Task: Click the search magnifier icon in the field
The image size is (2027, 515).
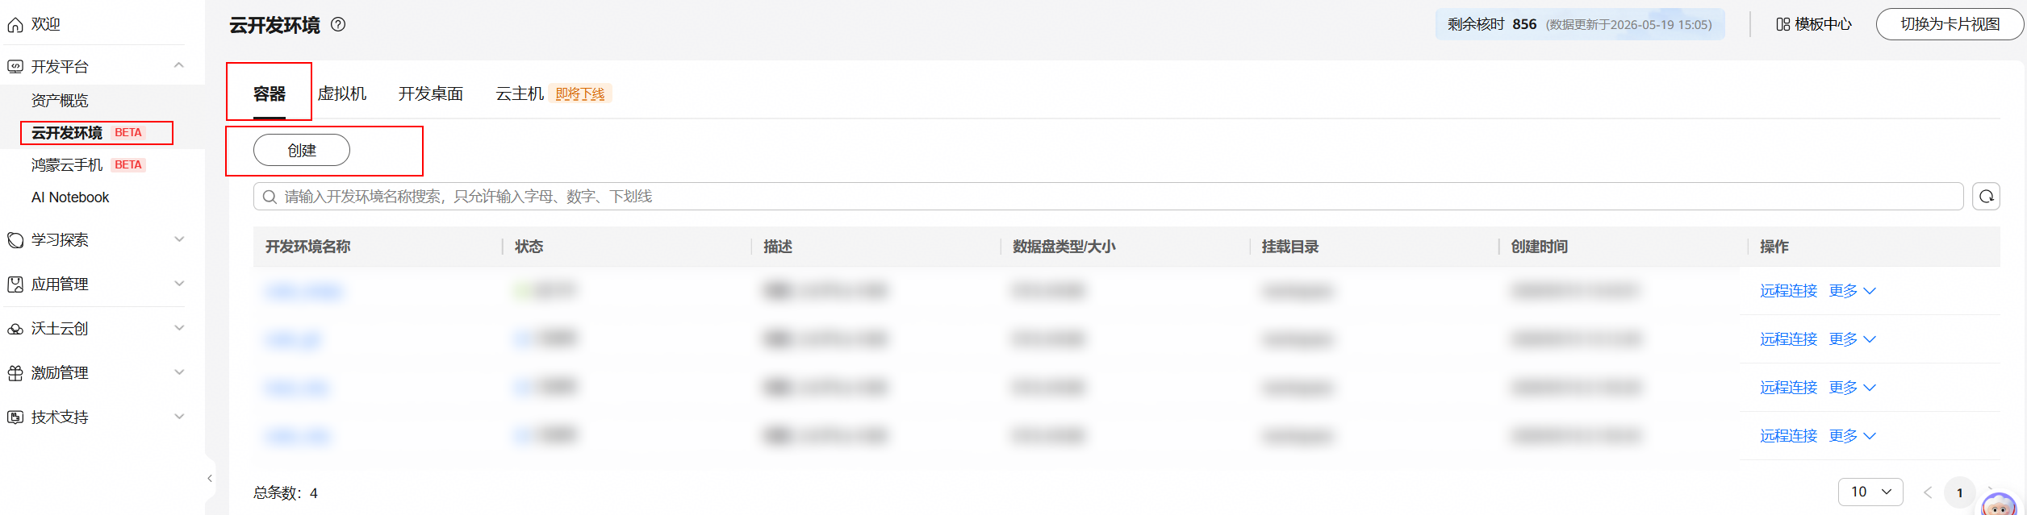Action: point(270,197)
